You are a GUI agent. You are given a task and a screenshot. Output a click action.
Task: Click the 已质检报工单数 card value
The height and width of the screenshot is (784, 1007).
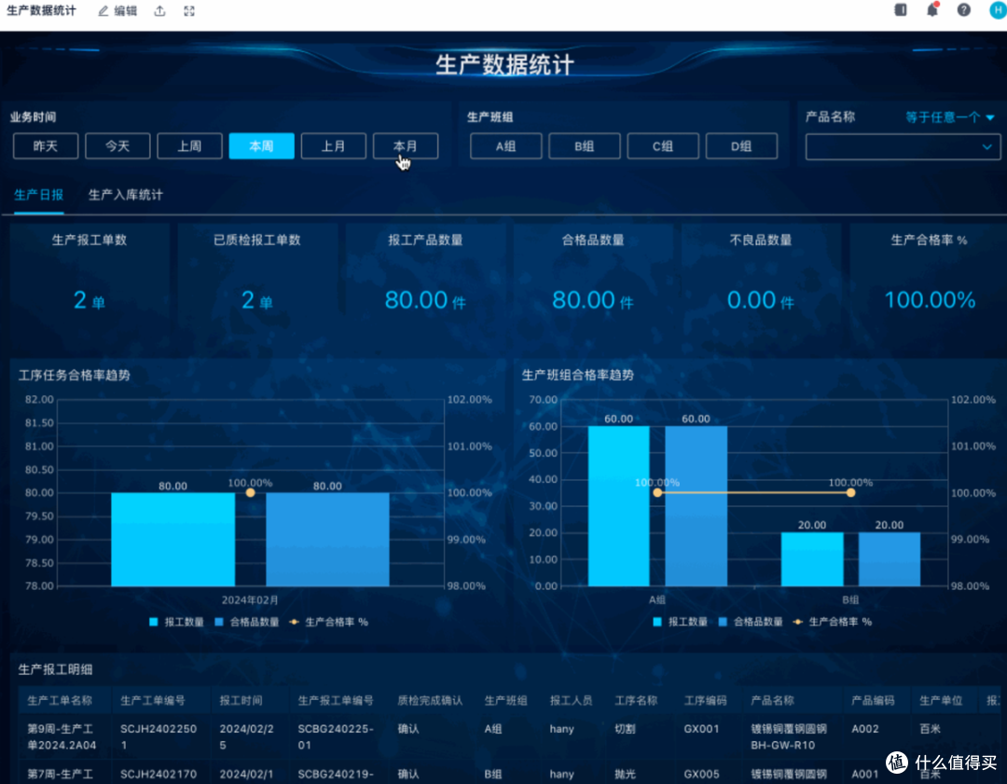257,300
